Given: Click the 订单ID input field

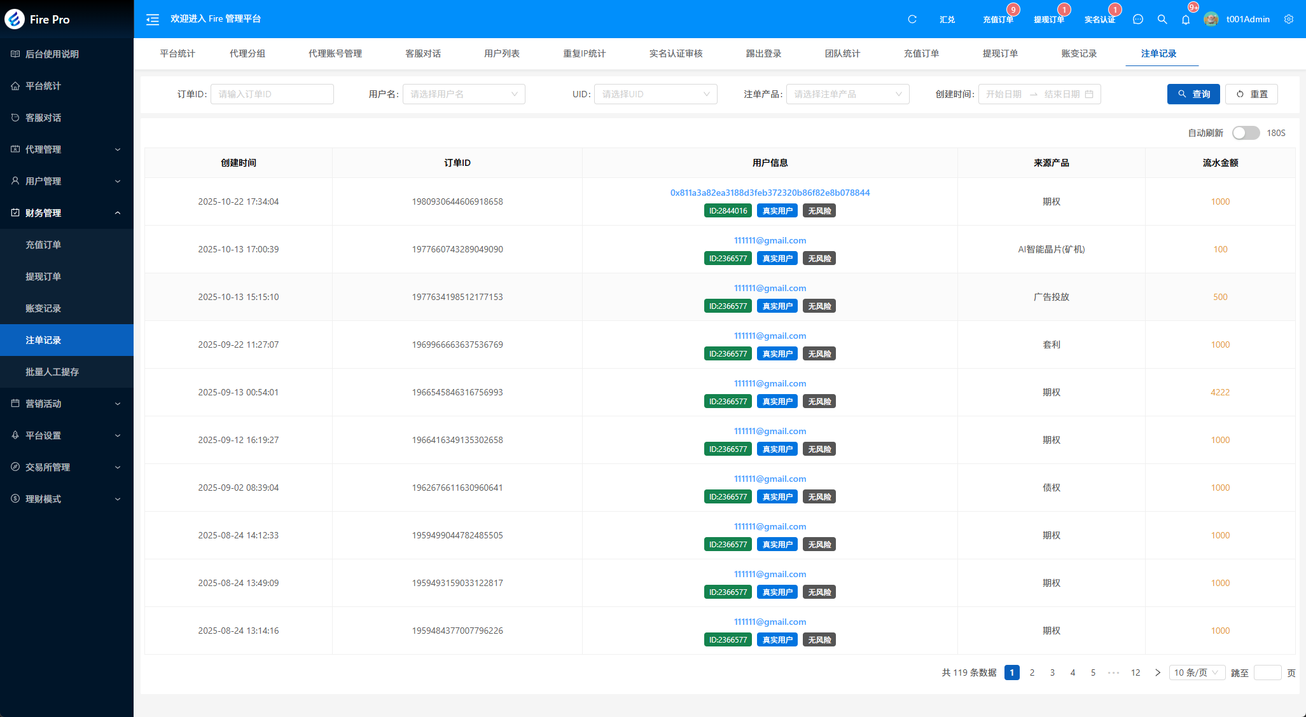Looking at the screenshot, I should tap(272, 94).
